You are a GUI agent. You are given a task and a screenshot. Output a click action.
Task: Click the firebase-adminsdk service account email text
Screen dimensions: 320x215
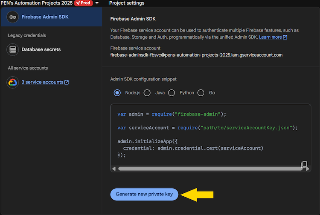tap(196, 55)
